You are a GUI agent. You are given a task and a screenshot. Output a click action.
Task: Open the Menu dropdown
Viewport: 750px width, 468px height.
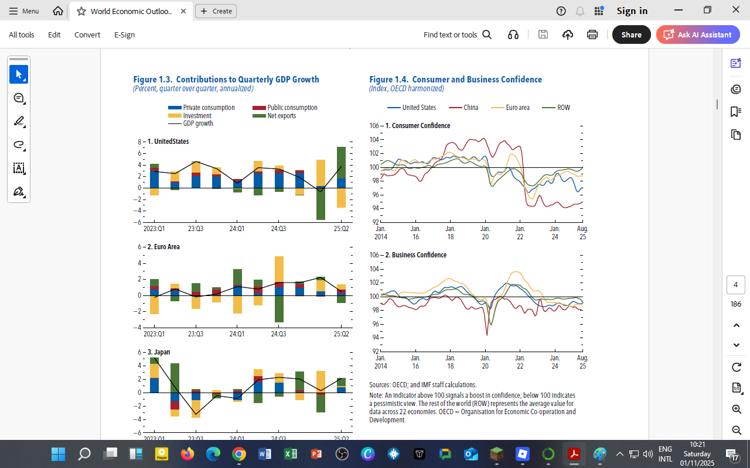pos(23,11)
